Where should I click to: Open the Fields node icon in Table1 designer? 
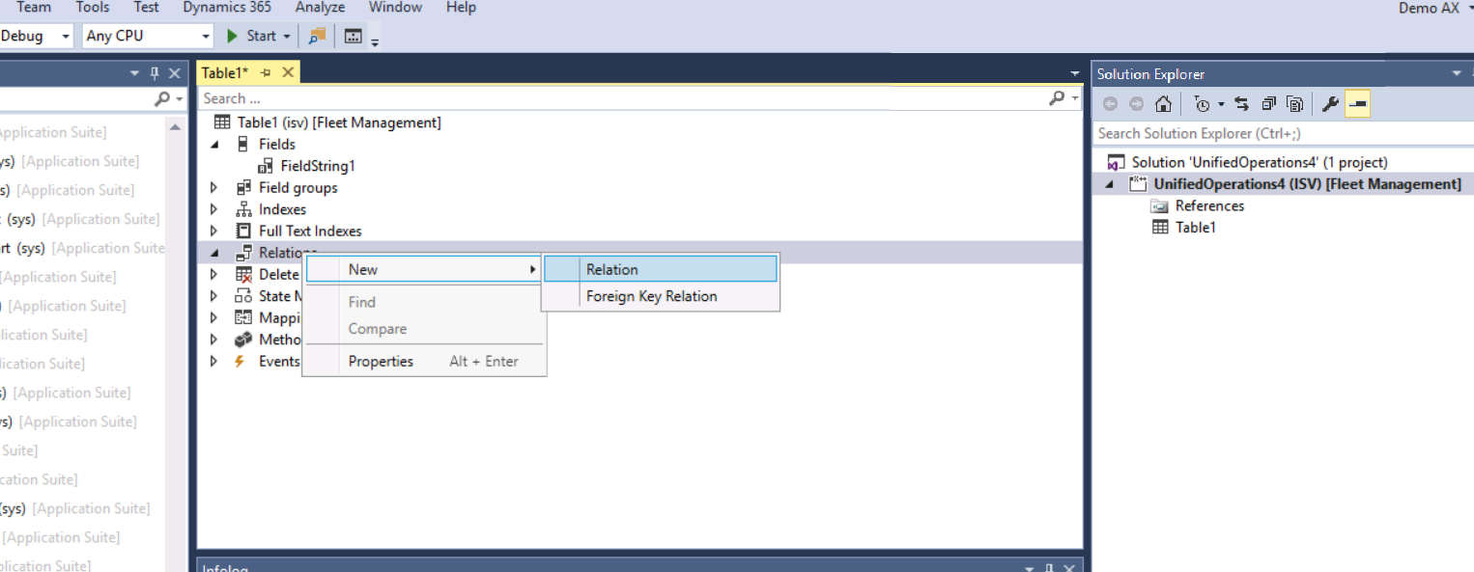click(243, 143)
